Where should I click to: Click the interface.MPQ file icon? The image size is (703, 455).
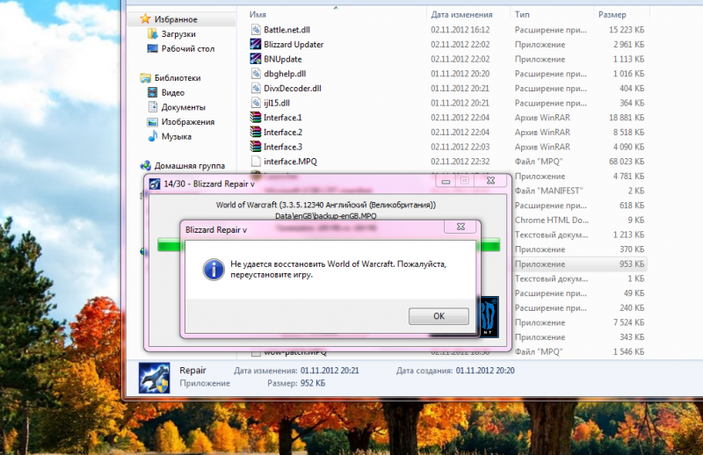click(x=256, y=162)
